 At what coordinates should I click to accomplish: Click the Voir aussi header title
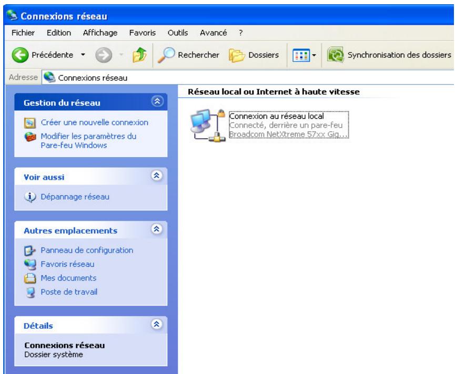coord(44,178)
